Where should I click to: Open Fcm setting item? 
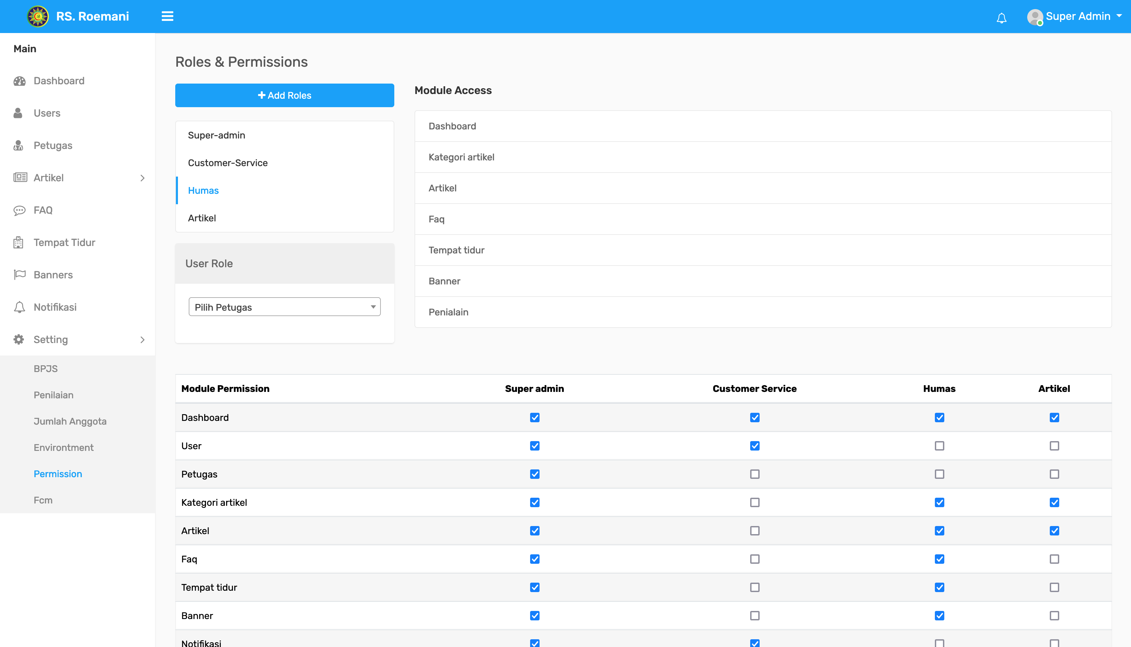tap(43, 500)
